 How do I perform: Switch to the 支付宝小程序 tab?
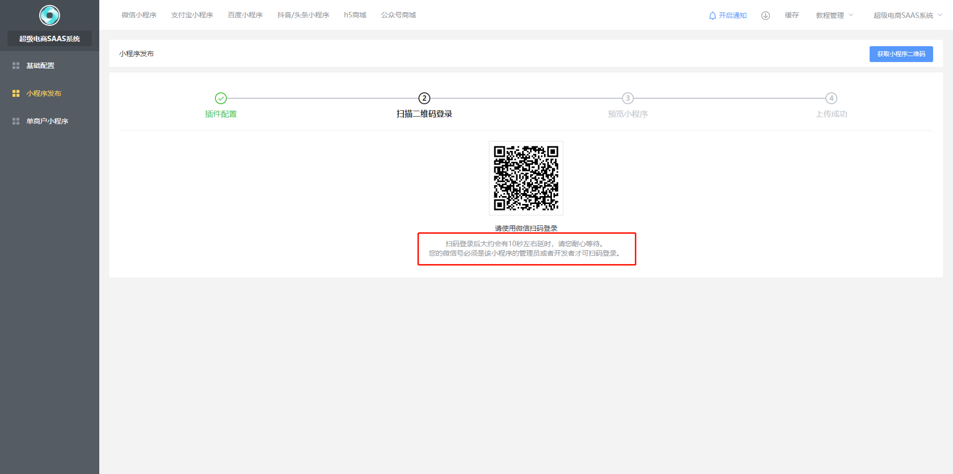192,15
